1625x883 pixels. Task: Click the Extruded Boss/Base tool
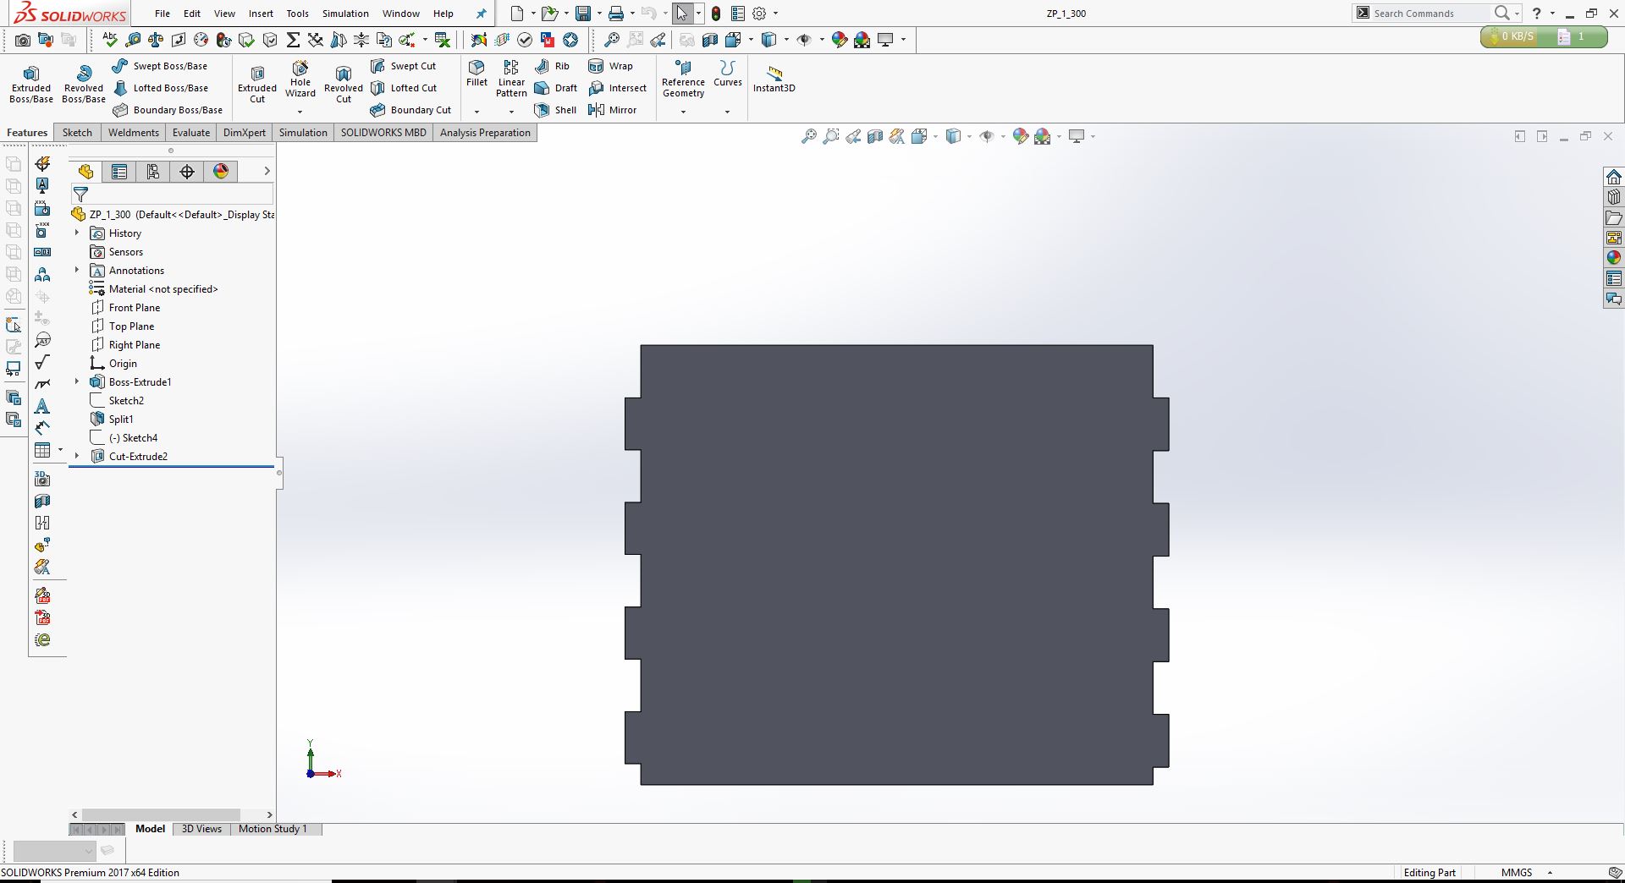[x=31, y=84]
